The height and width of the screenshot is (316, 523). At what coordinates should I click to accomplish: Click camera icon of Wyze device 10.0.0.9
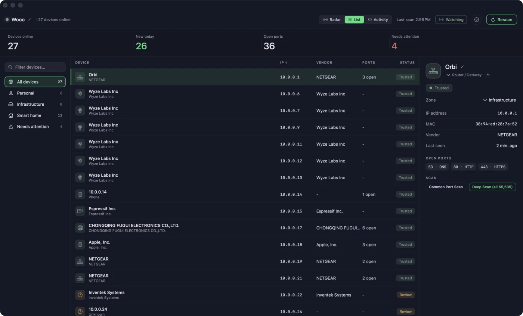pos(80,127)
